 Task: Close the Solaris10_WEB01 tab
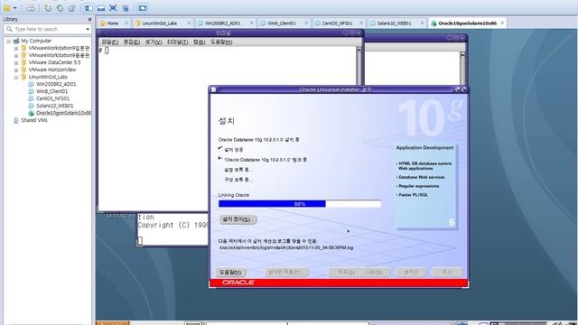(x=422, y=23)
